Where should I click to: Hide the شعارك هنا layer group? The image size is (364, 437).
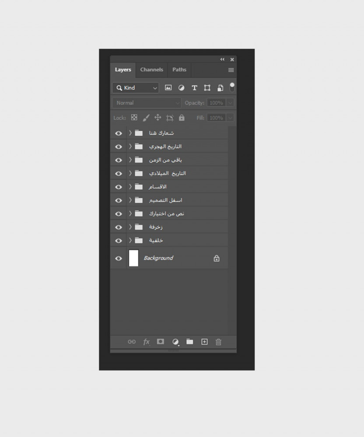tap(118, 133)
